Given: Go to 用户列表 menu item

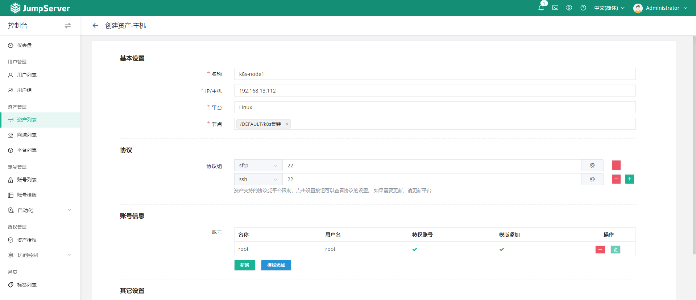Looking at the screenshot, I should [40, 75].
